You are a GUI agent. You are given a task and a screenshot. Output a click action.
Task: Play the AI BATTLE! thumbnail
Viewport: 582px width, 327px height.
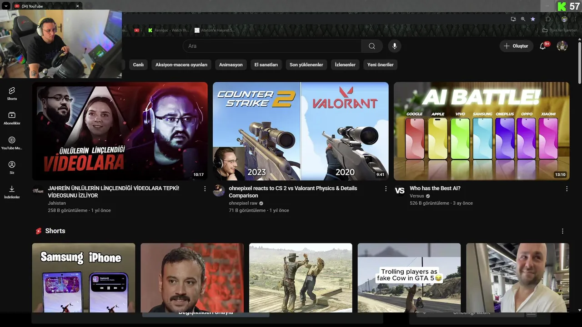[482, 131]
